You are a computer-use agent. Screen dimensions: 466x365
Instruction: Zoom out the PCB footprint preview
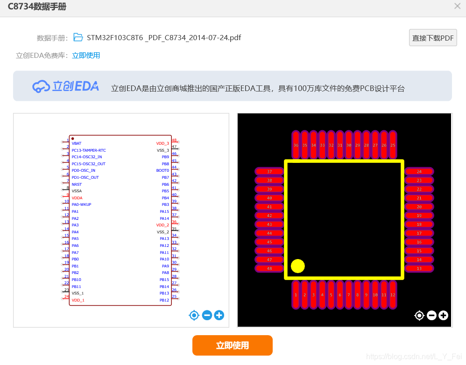click(431, 316)
